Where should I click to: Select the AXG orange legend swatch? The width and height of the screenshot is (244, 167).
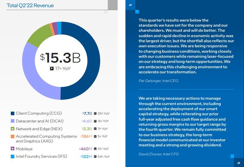[13, 136]
